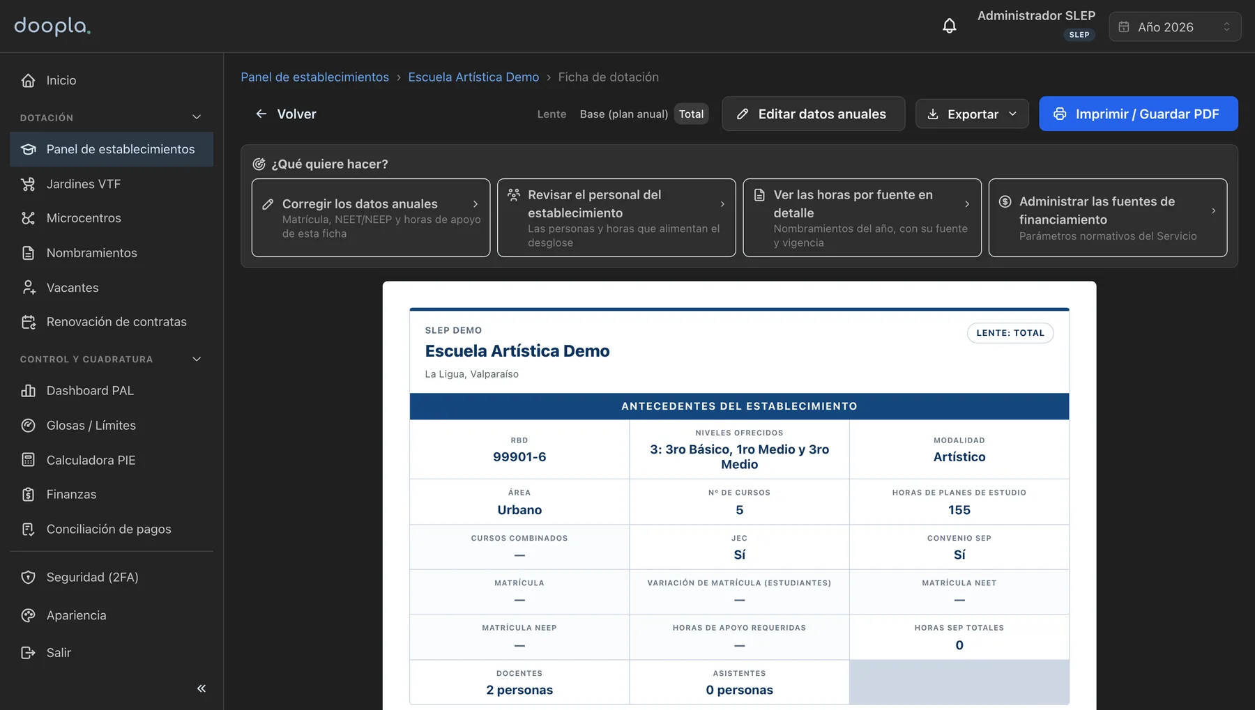
Task: Click the Nombramientos document icon
Action: pos(28,253)
